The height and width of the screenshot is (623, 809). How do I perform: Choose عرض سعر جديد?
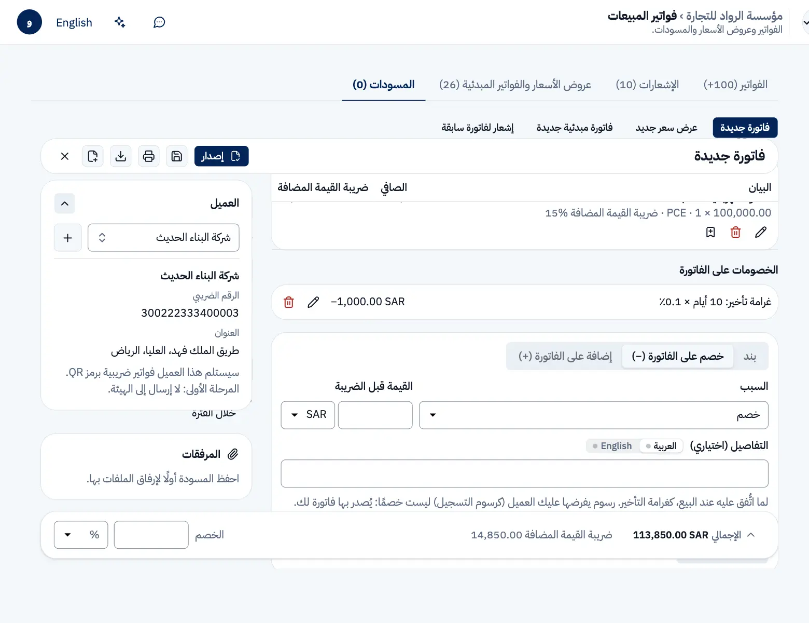click(x=666, y=128)
